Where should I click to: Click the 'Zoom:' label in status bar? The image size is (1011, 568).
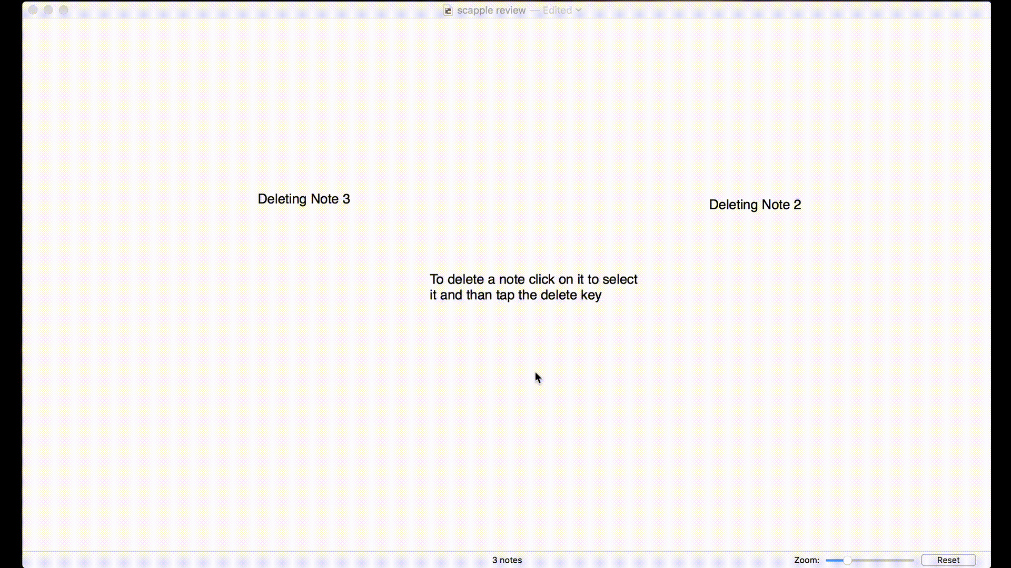pos(806,560)
